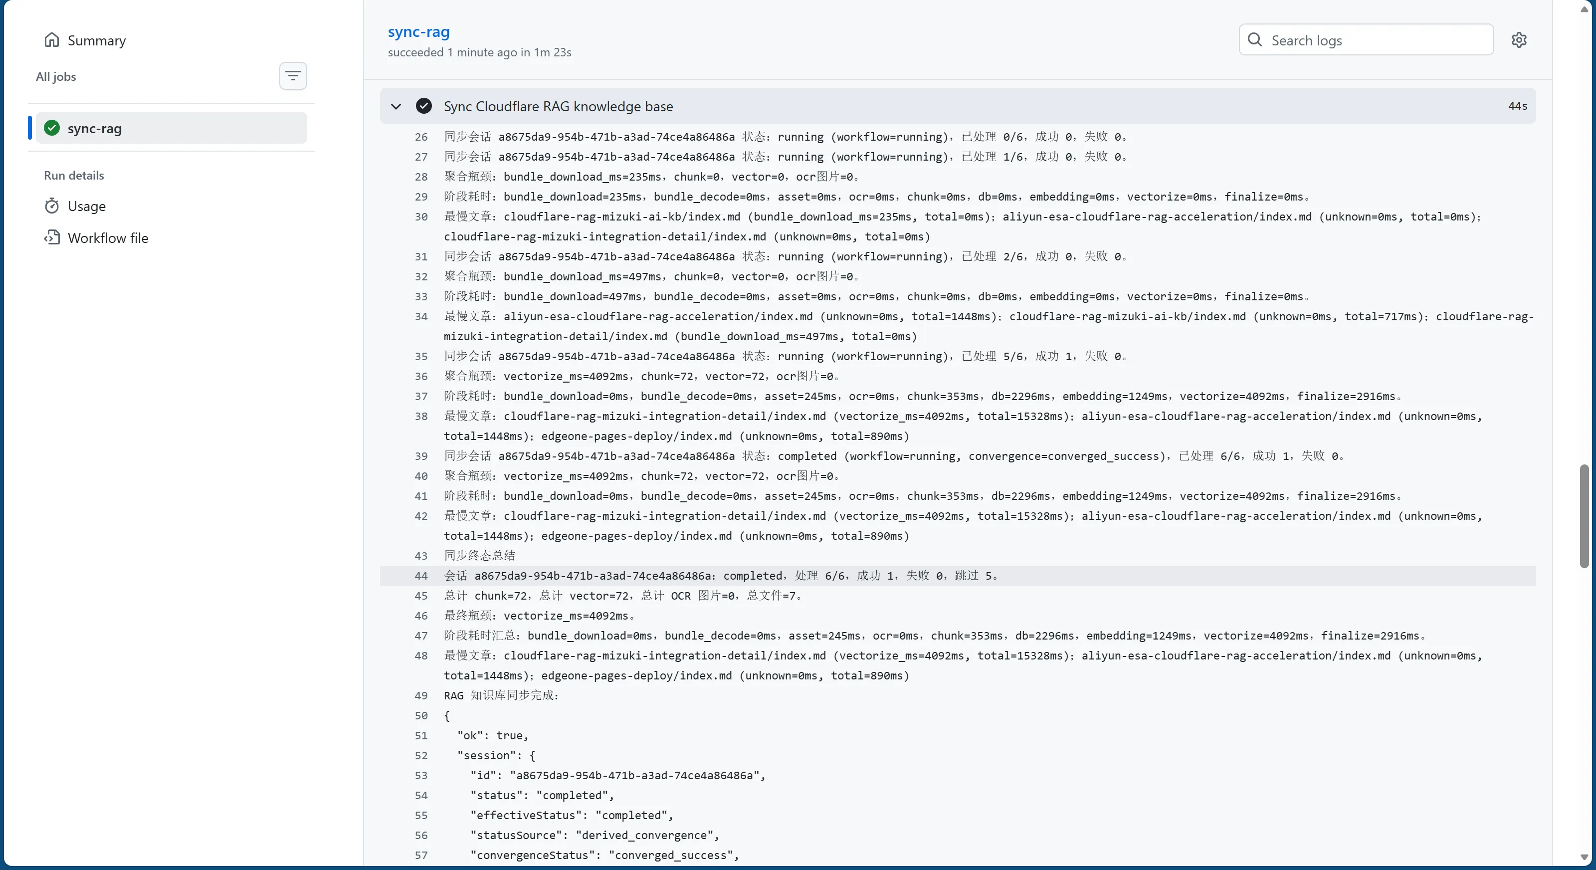Image resolution: width=1596 pixels, height=870 pixels.
Task: Select log line number 30
Action: (421, 217)
